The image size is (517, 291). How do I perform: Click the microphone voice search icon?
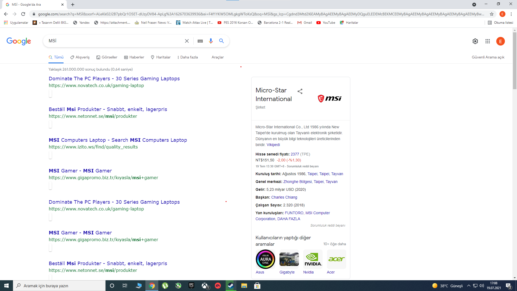211,41
